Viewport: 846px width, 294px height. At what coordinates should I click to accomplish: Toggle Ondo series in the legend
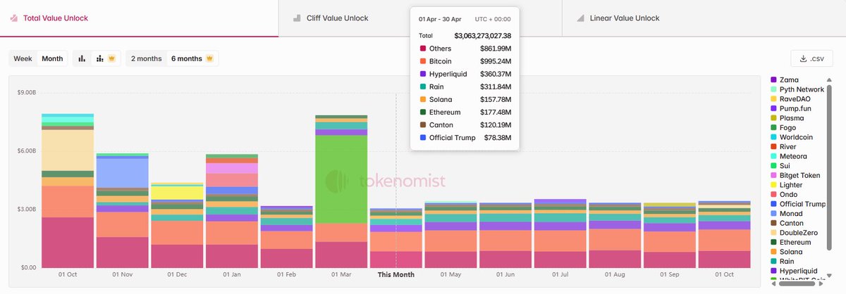click(786, 194)
